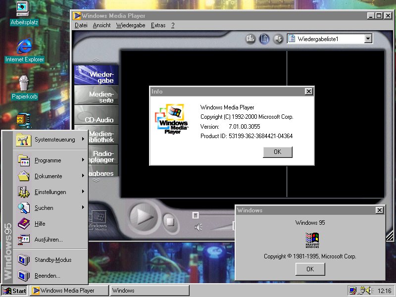
Task: Open the Datei menu
Action: click(81, 25)
